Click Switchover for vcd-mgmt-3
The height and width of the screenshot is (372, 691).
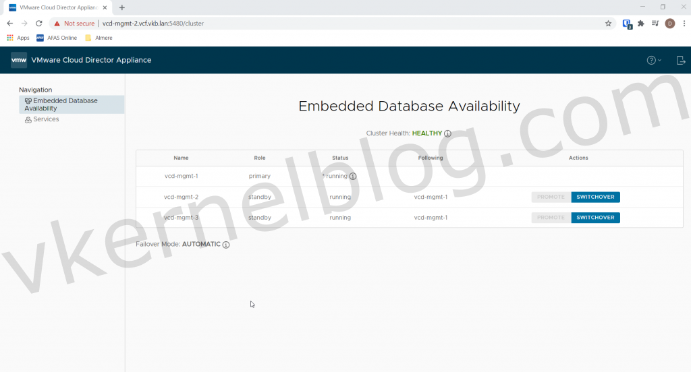tap(595, 218)
